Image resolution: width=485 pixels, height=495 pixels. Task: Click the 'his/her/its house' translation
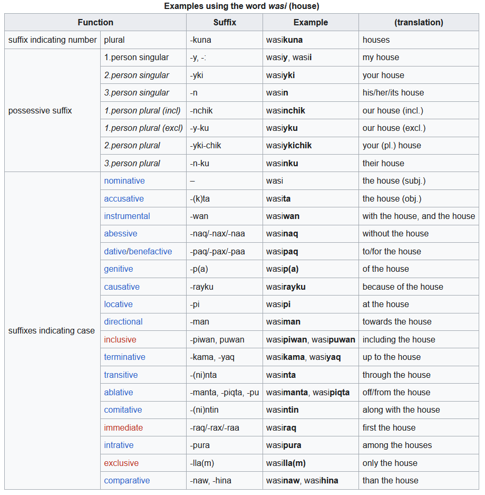tap(419, 93)
